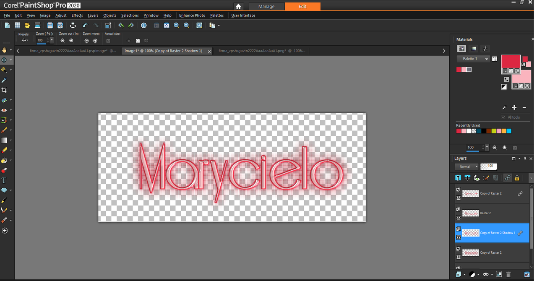Toggle link icon on Shadow 1 layer

520,233
